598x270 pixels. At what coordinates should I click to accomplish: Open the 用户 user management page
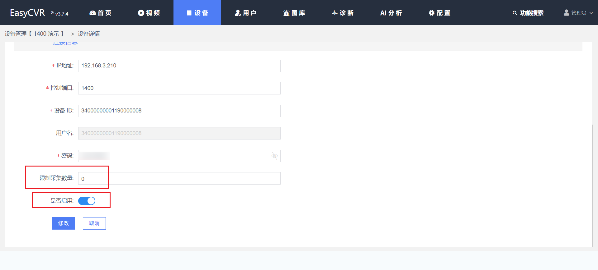[246, 13]
